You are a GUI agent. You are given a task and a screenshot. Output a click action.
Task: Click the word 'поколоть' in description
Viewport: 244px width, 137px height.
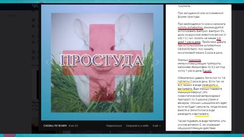[195, 60]
